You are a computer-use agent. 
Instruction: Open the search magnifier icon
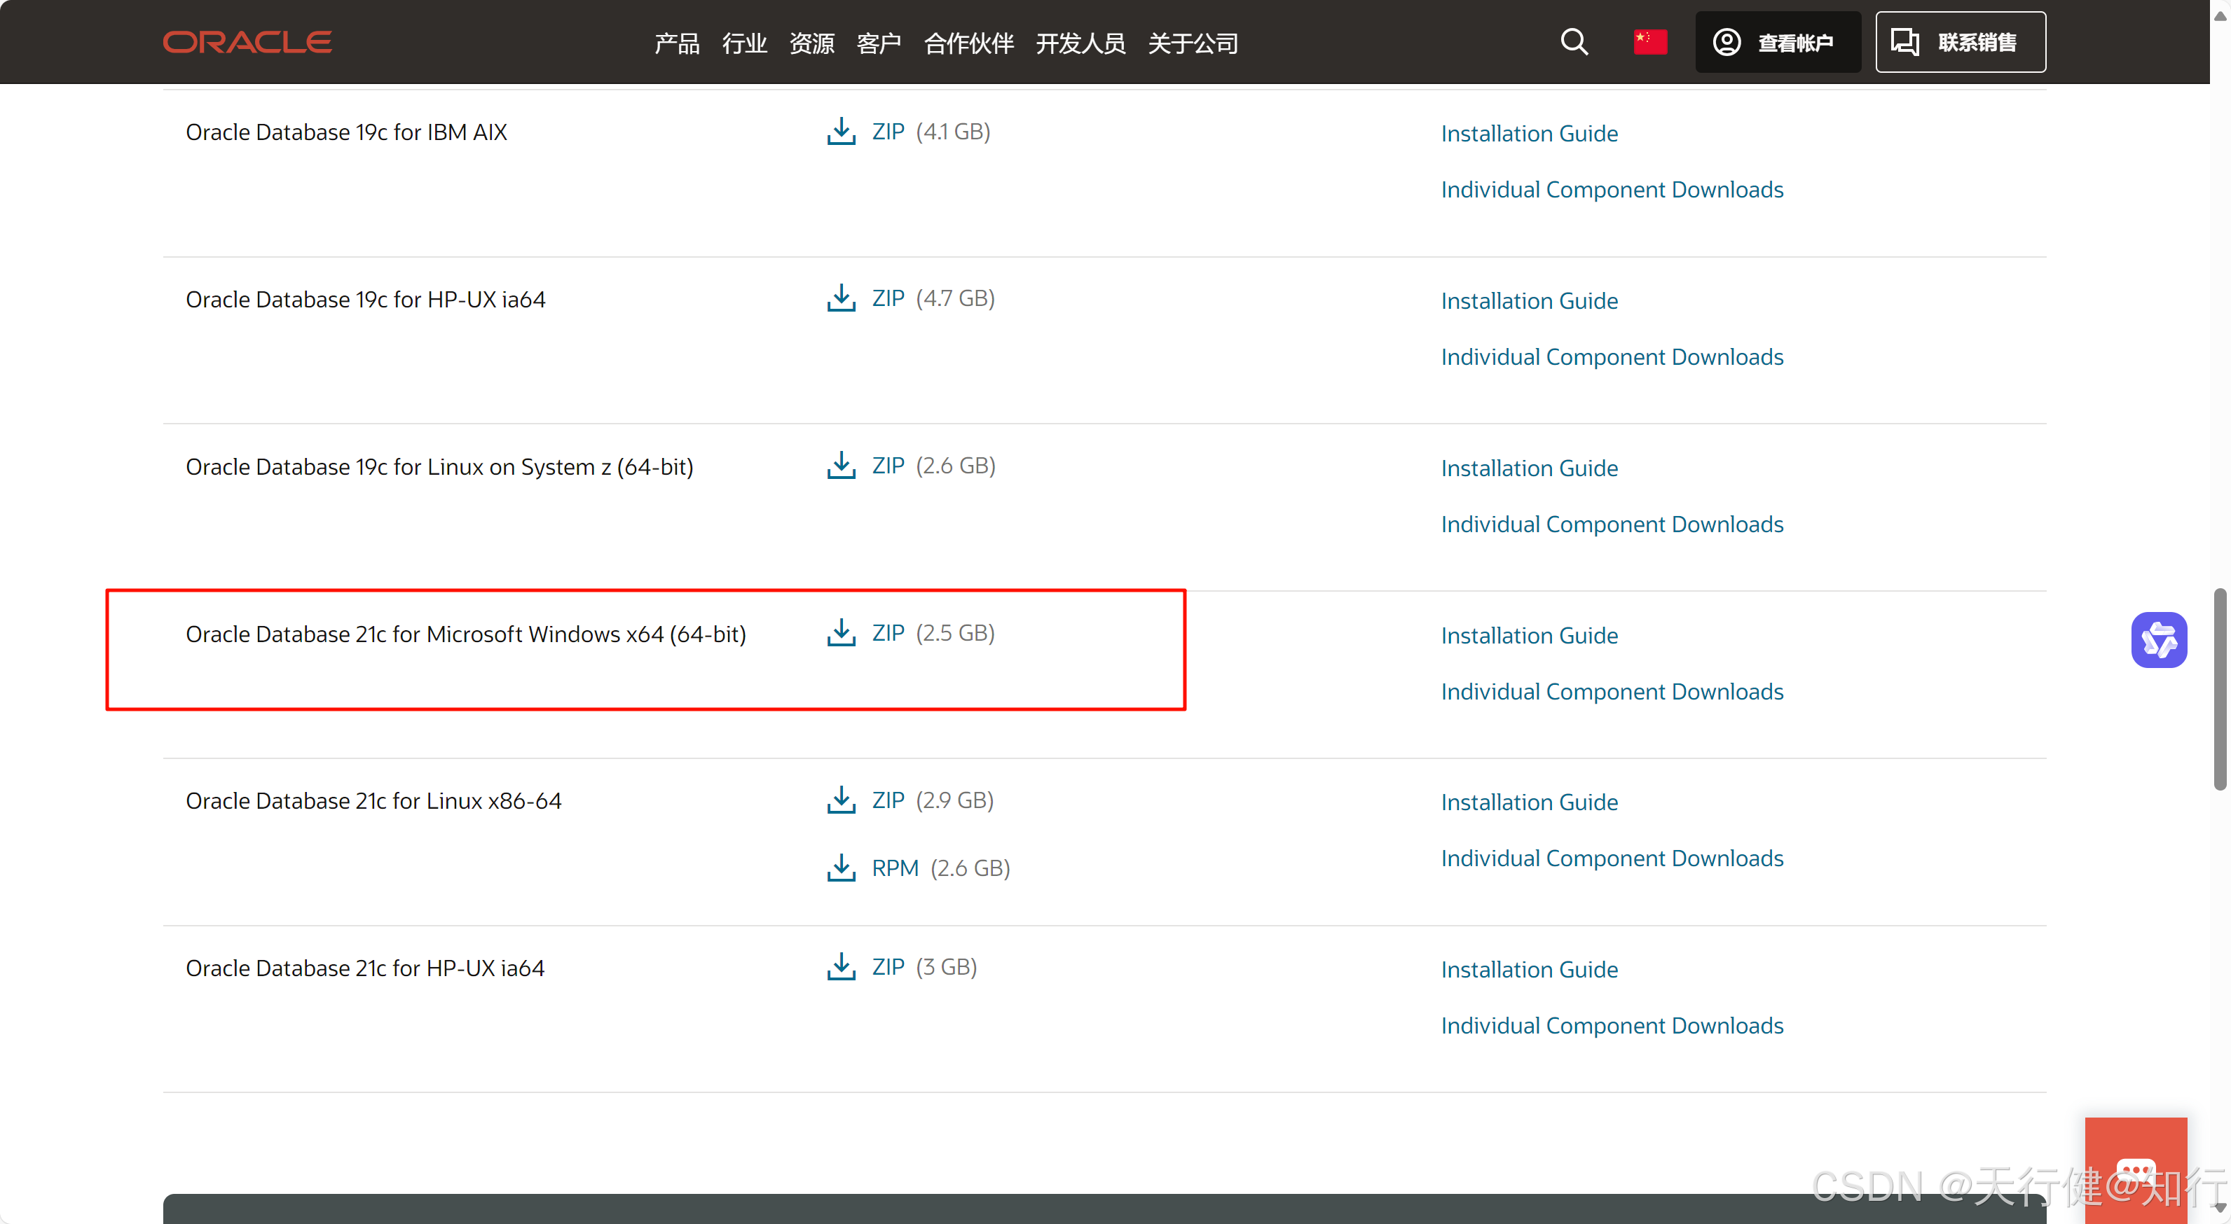point(1574,43)
